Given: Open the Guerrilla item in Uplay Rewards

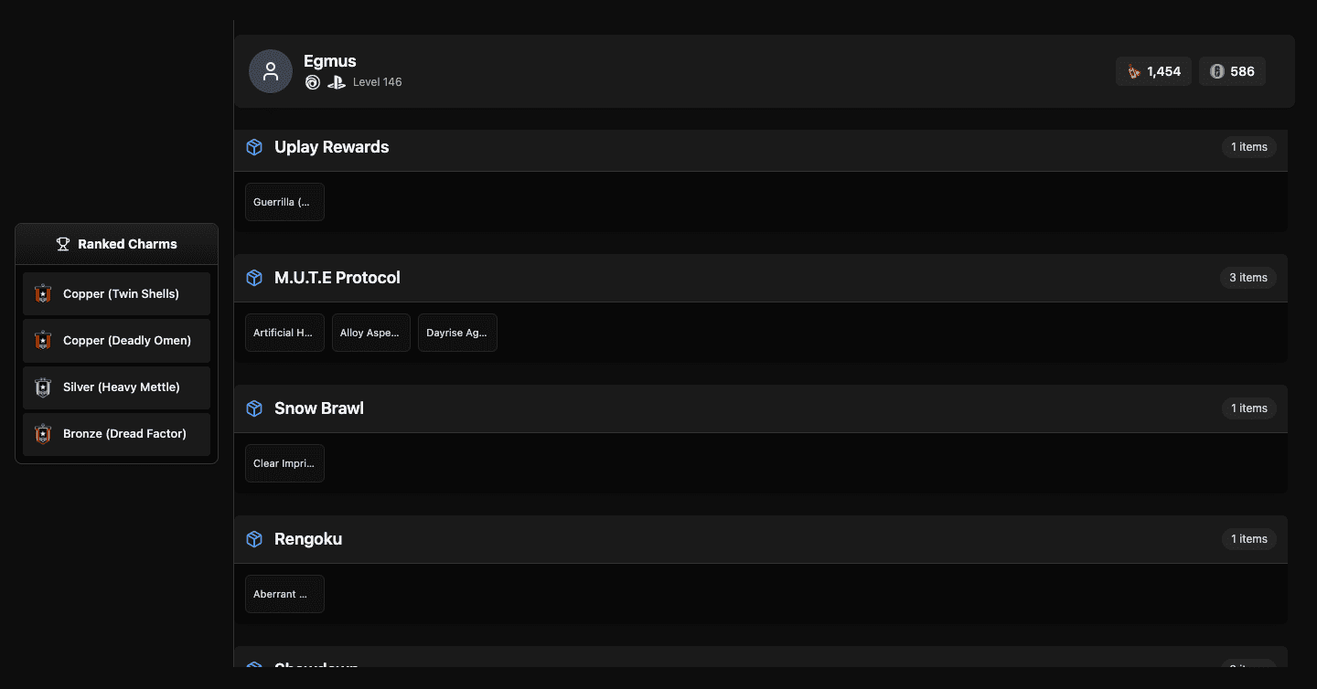Looking at the screenshot, I should coord(284,202).
